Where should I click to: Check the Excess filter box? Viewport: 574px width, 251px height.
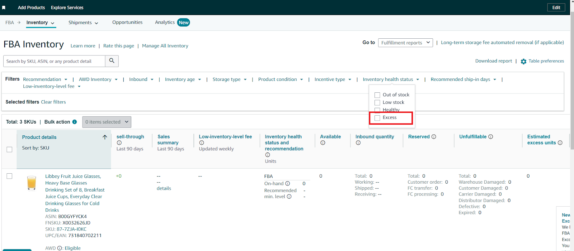[x=377, y=118]
